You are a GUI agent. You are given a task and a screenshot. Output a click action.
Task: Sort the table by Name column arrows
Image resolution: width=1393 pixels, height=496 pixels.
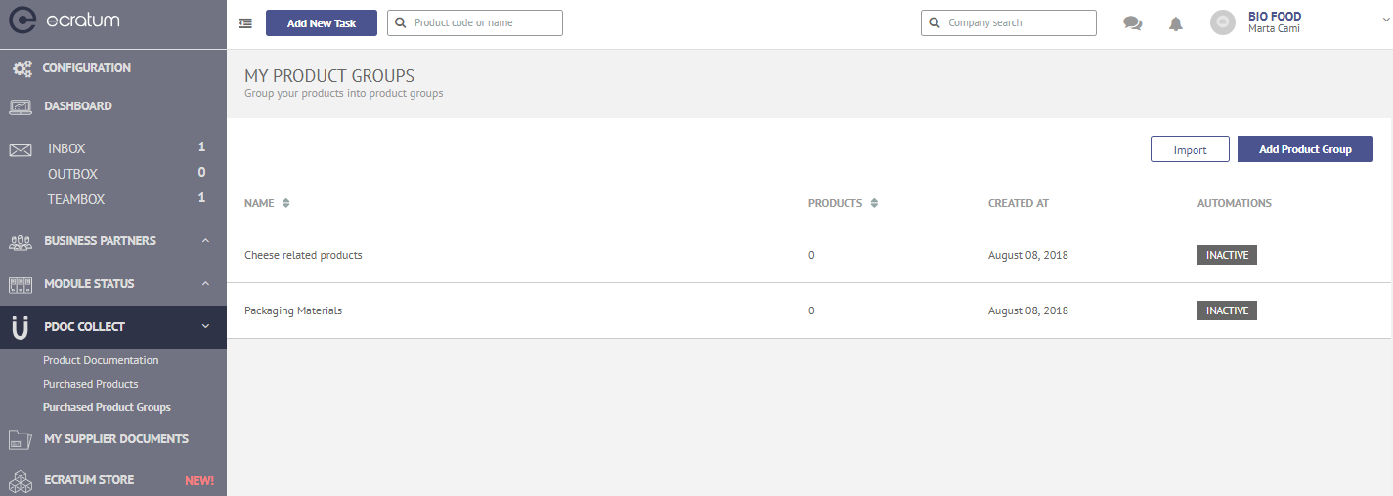click(x=285, y=203)
